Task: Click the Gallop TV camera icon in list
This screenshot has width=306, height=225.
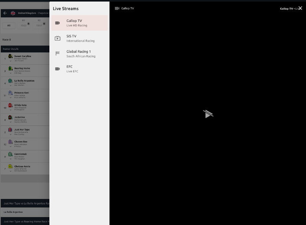Action: 57,23
